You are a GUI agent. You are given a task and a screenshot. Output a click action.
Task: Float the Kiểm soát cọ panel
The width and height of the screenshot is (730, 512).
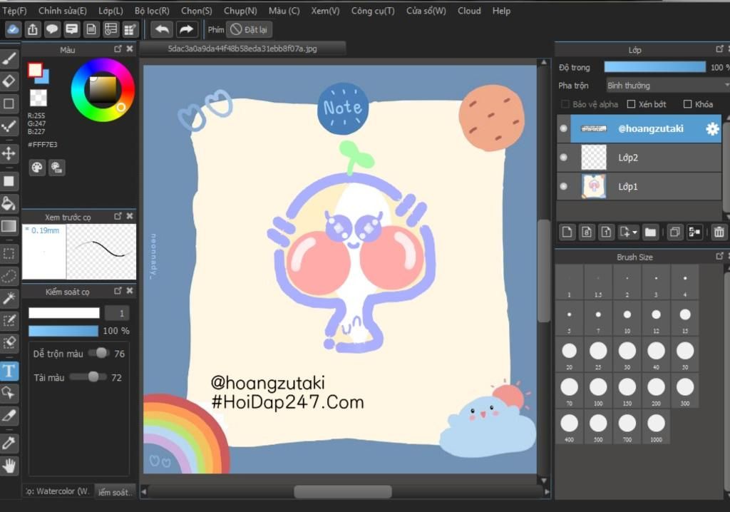click(x=118, y=291)
